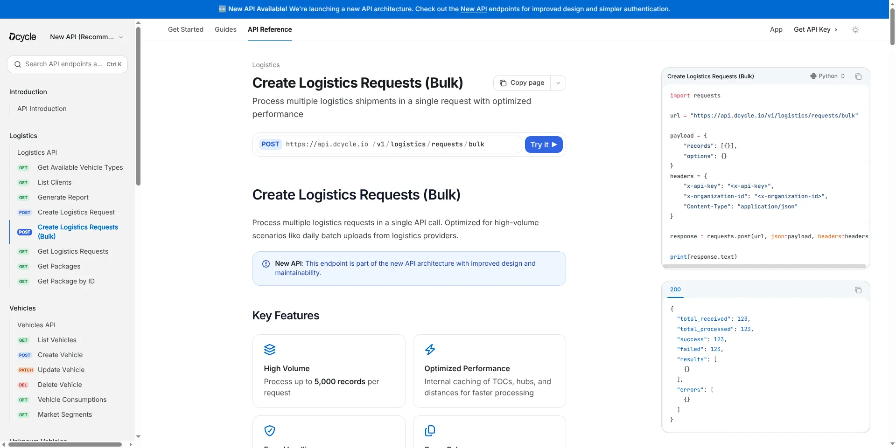
Task: Click the horizontal scrollbar under the code panel
Action: click(x=764, y=266)
